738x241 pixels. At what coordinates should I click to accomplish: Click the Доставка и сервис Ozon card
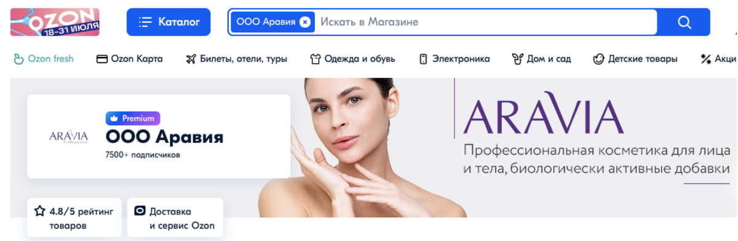(x=175, y=218)
